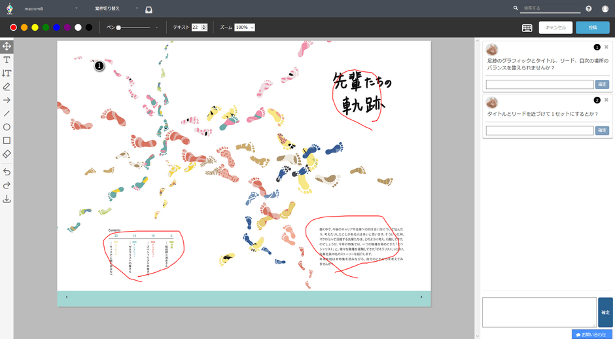The image size is (615, 339).
Task: Open the ズーム 100% zoom dropdown
Action: coord(244,27)
